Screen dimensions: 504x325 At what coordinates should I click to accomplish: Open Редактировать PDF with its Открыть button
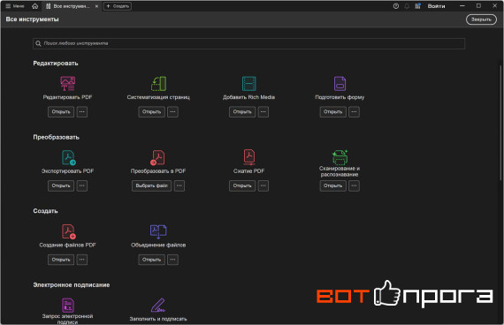[x=61, y=112]
